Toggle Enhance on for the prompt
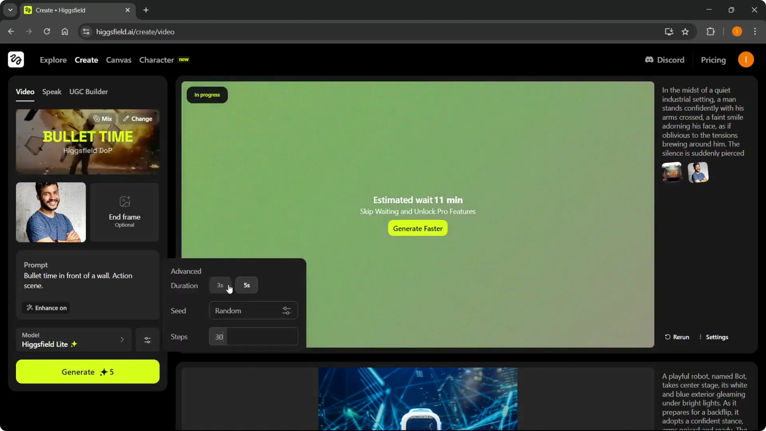 click(x=45, y=308)
